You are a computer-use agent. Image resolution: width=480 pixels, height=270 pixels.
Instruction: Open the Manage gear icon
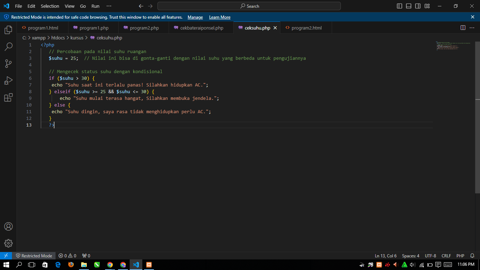click(8, 243)
